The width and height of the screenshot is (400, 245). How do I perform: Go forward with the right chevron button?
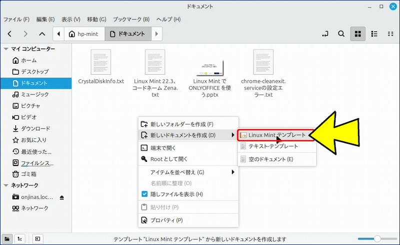pos(25,34)
